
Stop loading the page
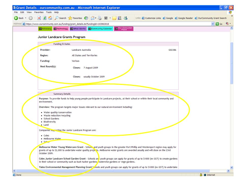[39, 18]
